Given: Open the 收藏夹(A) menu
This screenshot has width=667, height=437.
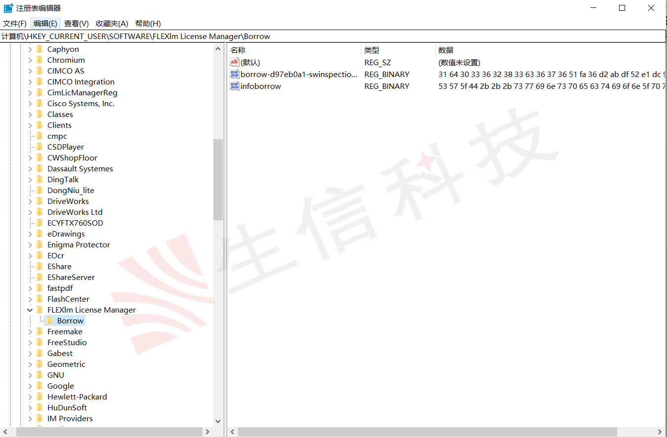Looking at the screenshot, I should (x=112, y=23).
